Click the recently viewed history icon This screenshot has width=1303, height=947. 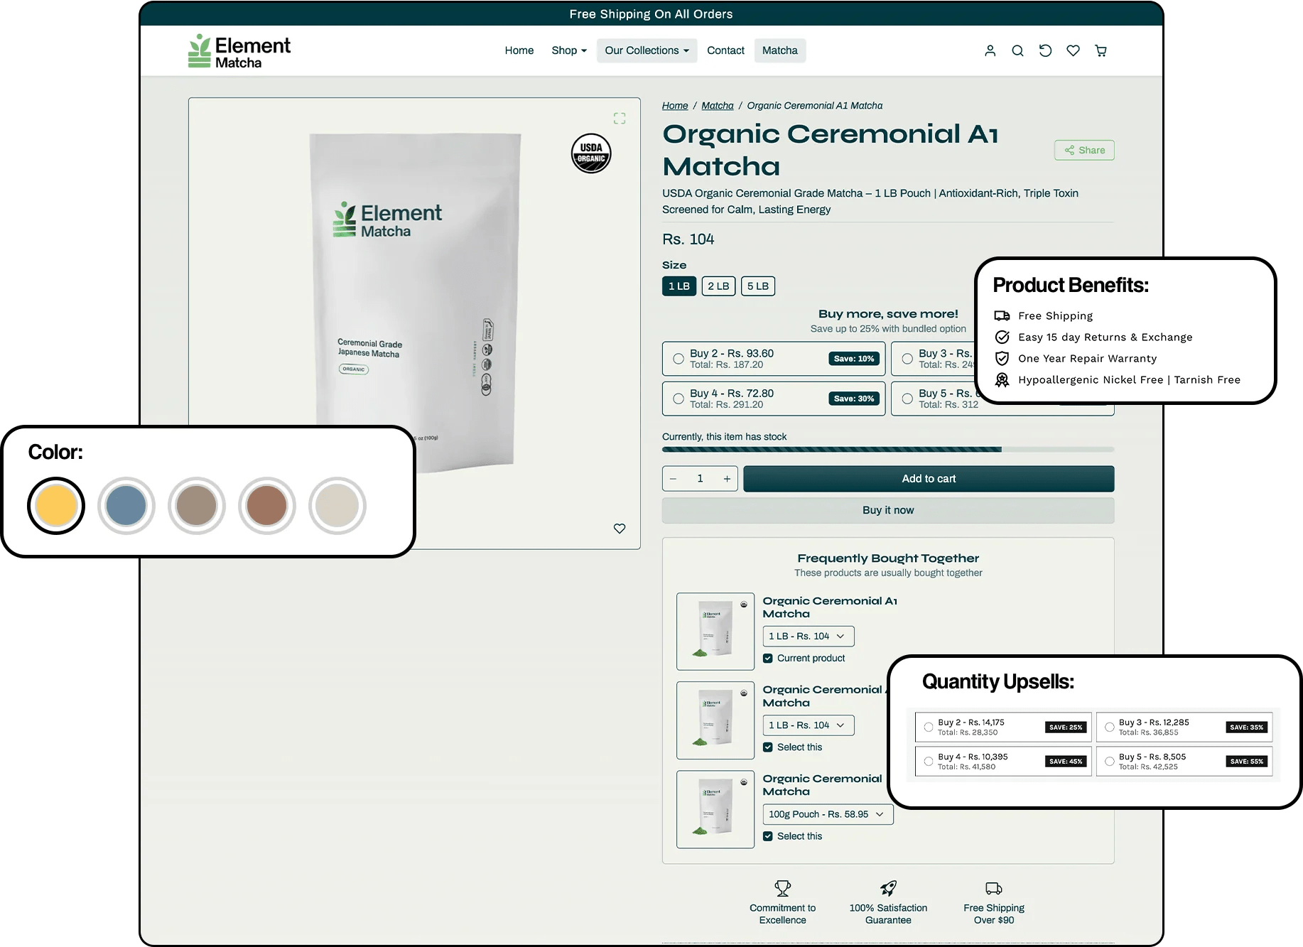(1045, 50)
